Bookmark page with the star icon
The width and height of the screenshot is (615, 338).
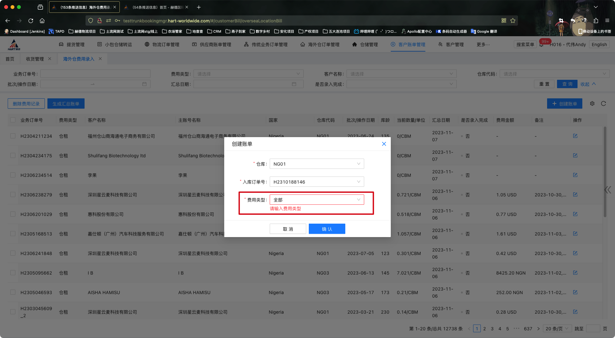[513, 21]
